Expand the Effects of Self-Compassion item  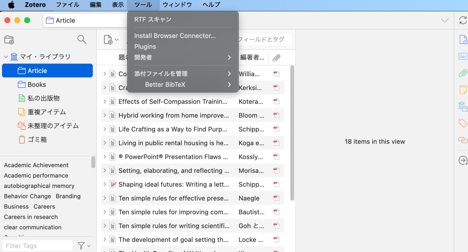pos(105,102)
